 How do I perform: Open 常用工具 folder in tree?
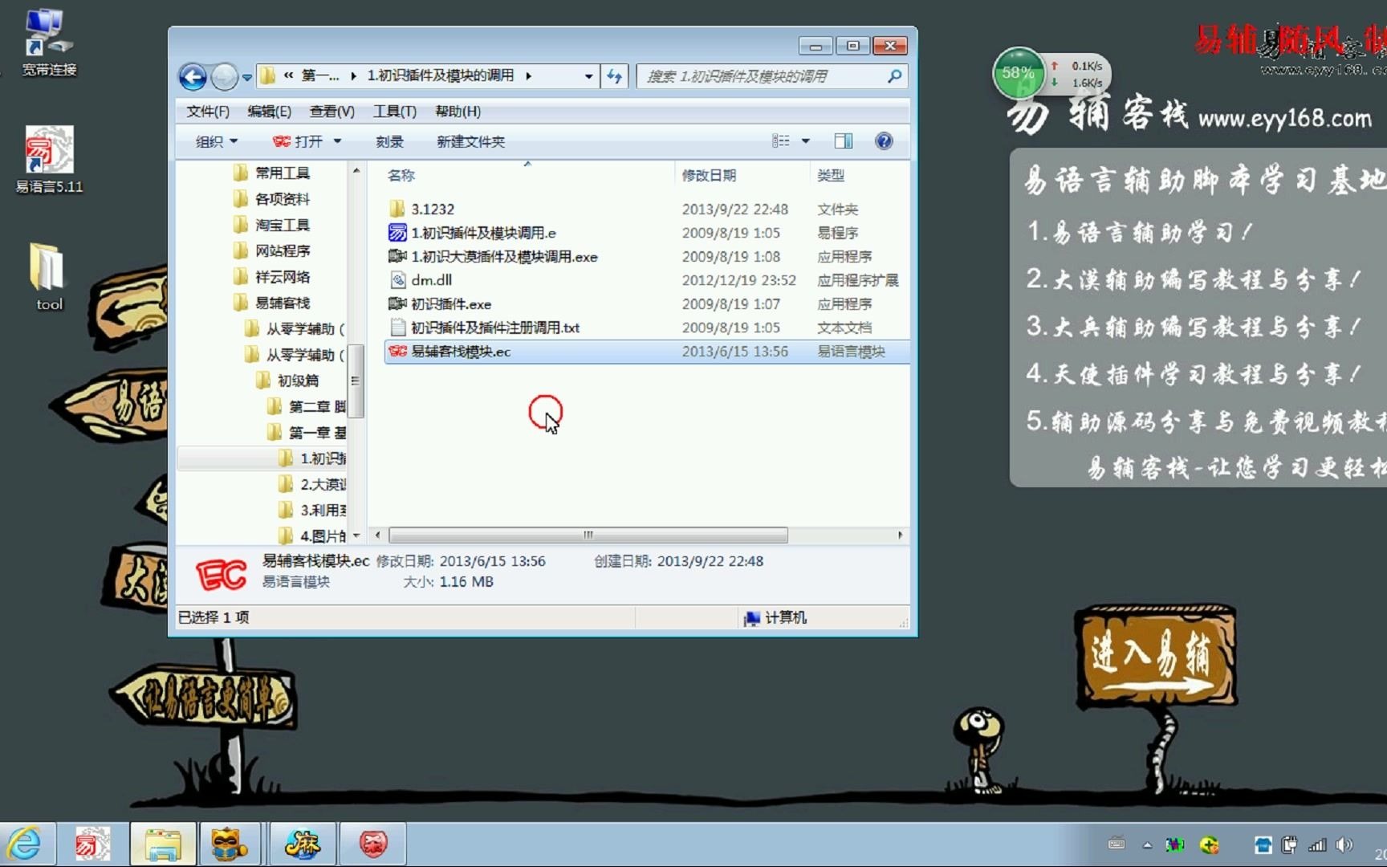coord(282,173)
